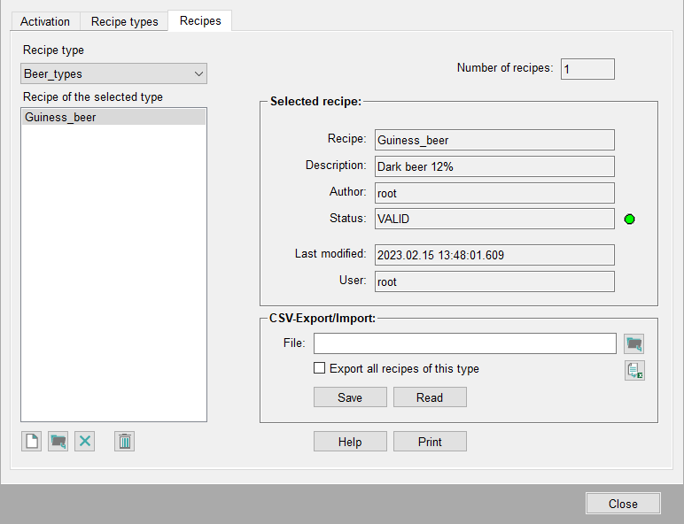
Task: Switch to the Activation tab
Action: (x=45, y=21)
